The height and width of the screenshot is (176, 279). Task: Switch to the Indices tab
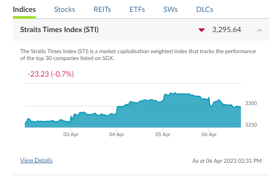[x=24, y=10]
